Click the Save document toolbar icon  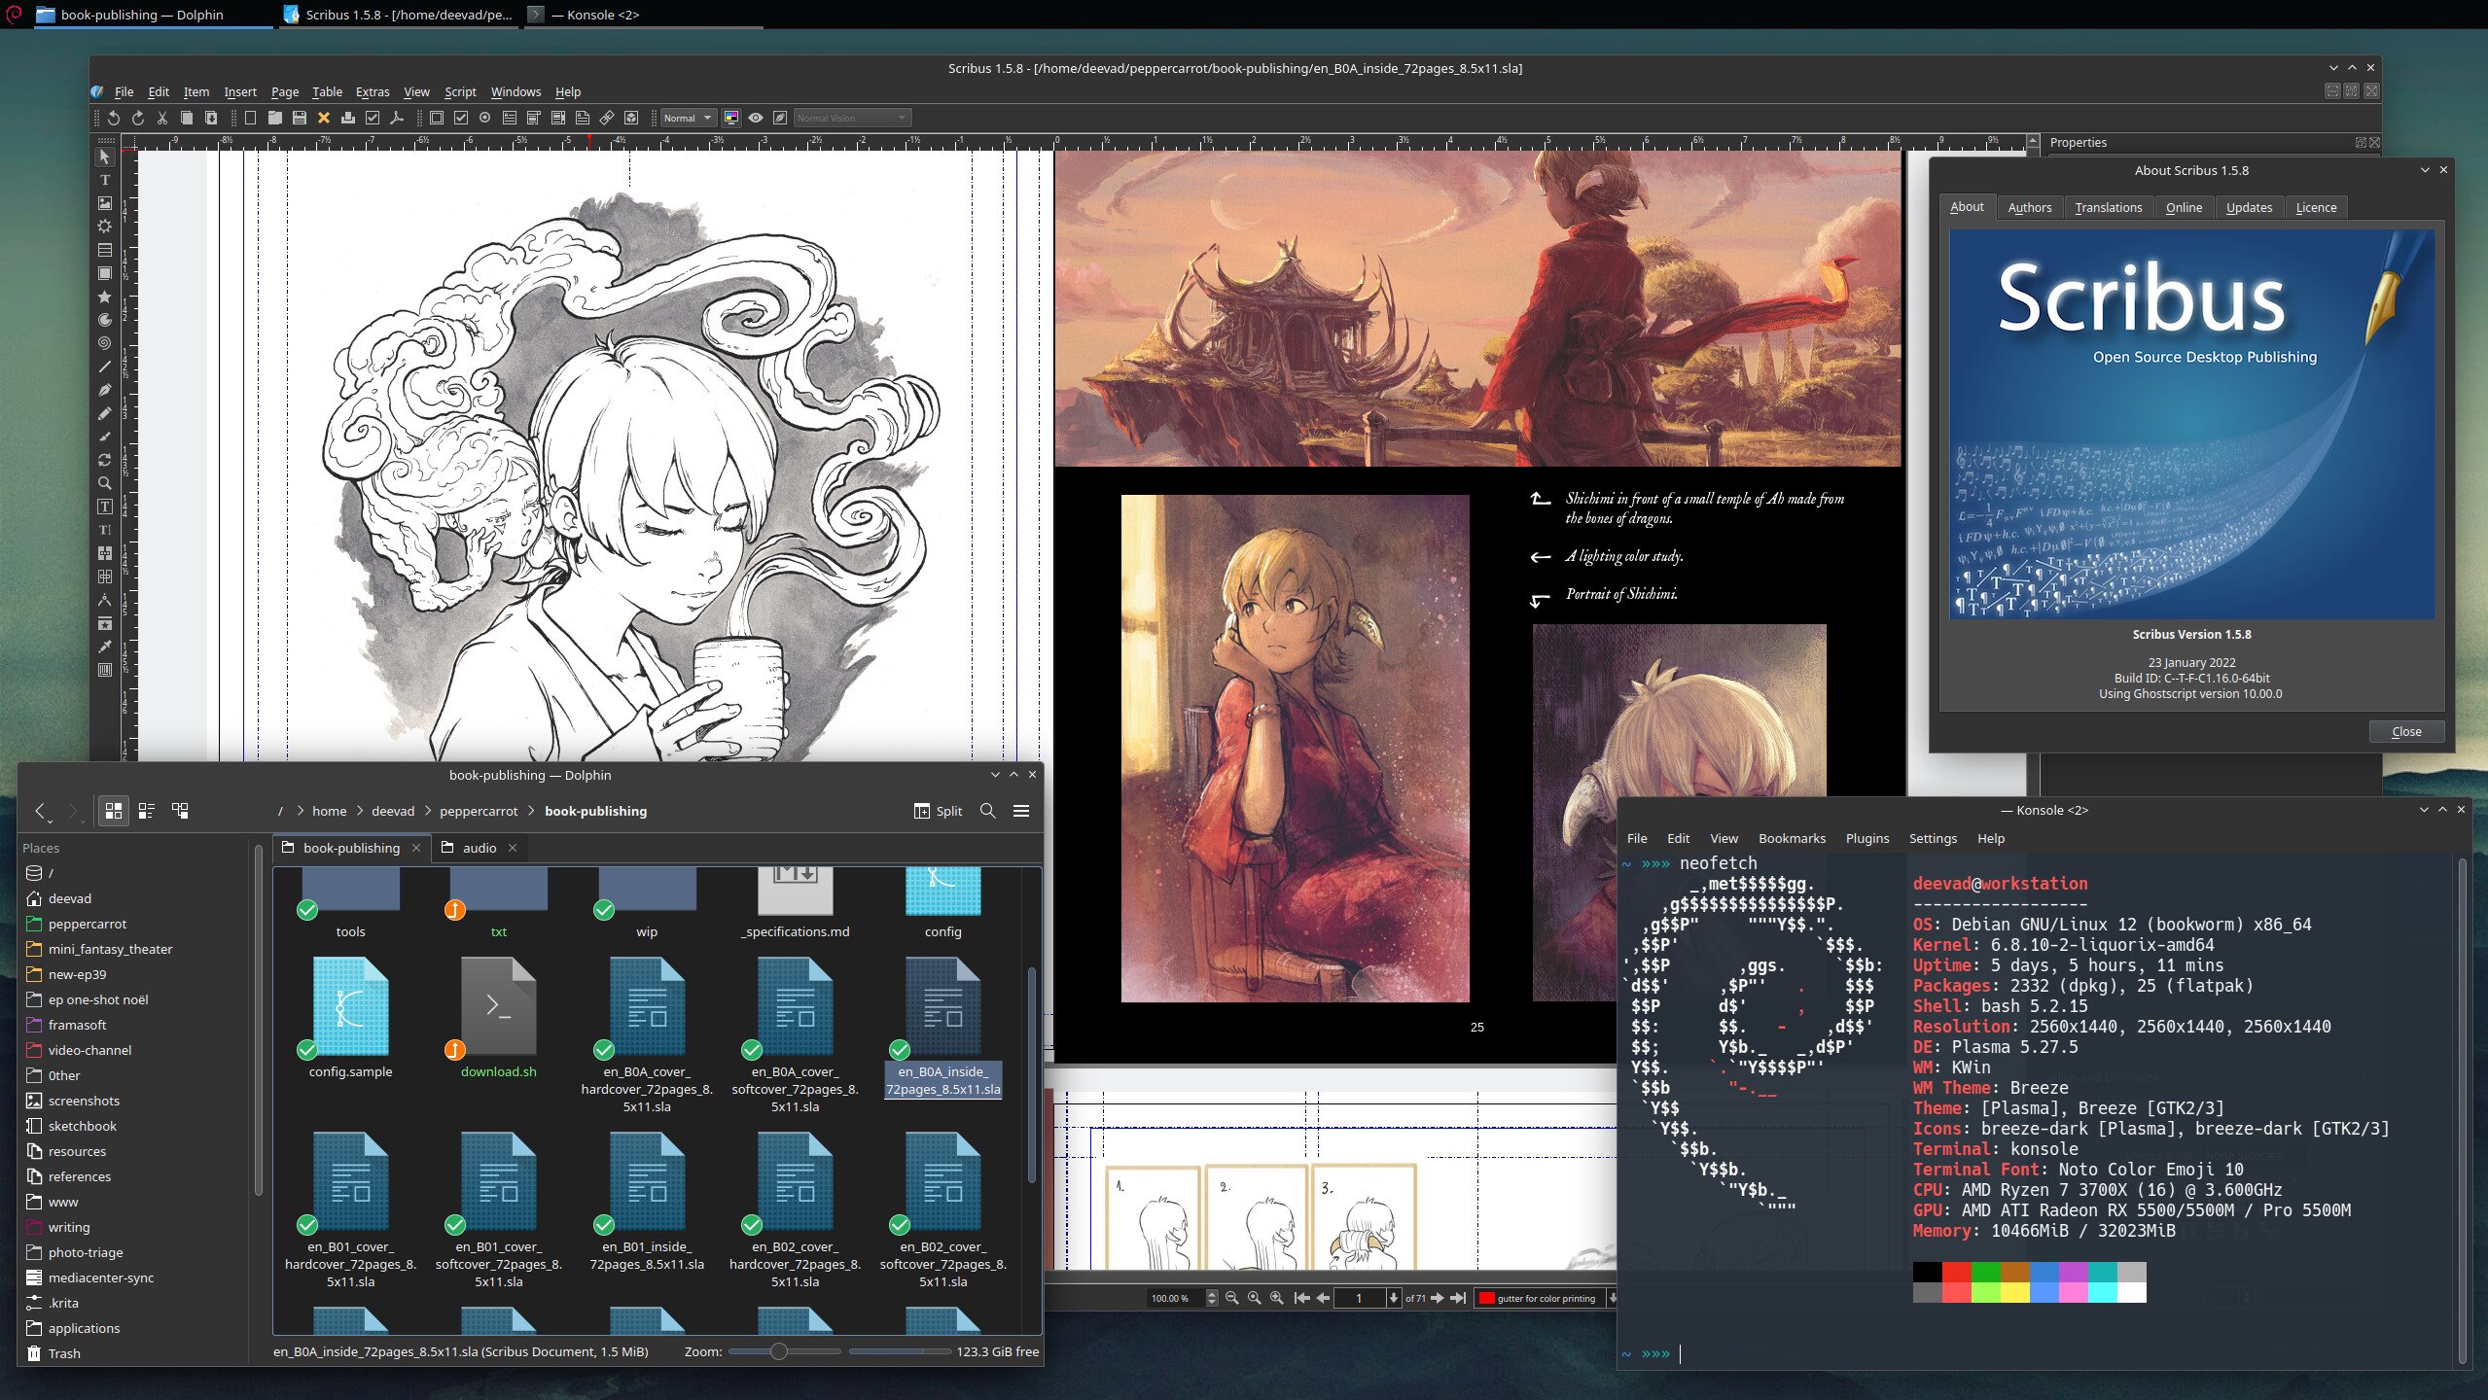pyautogui.click(x=300, y=118)
